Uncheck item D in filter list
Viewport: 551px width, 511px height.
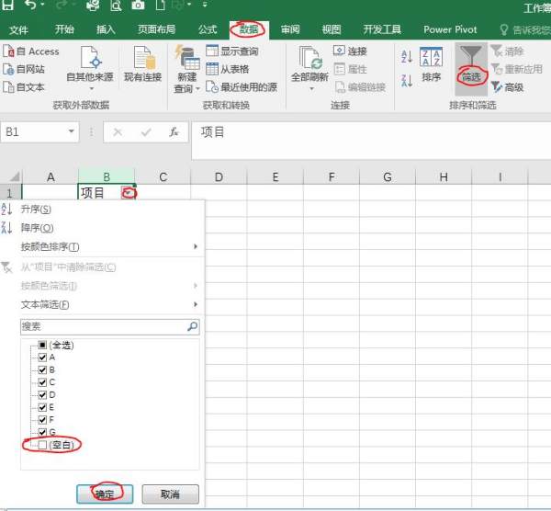(42, 394)
